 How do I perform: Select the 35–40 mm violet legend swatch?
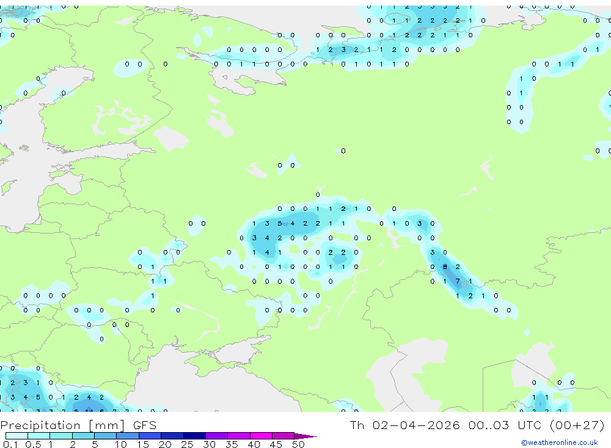pos(239,436)
